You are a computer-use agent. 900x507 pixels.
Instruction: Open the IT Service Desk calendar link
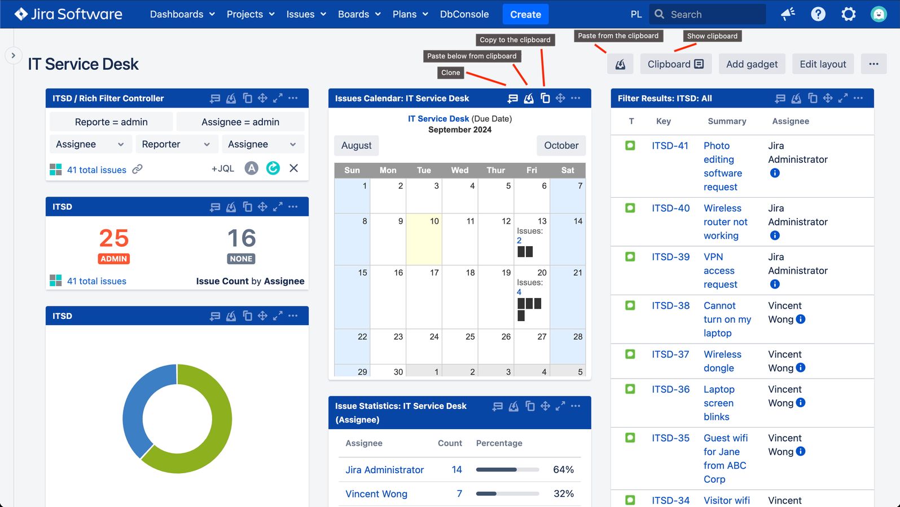point(438,119)
